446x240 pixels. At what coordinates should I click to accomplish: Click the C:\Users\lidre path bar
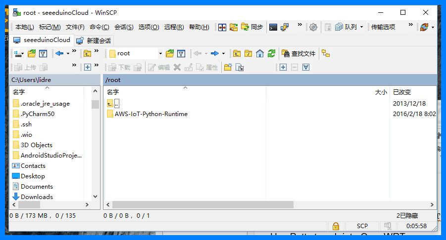click(55, 80)
